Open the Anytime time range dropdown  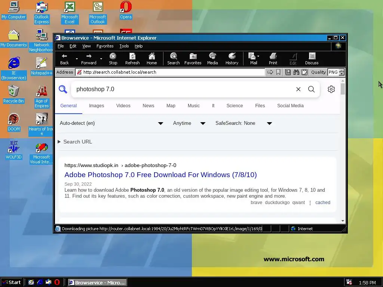pos(189,123)
